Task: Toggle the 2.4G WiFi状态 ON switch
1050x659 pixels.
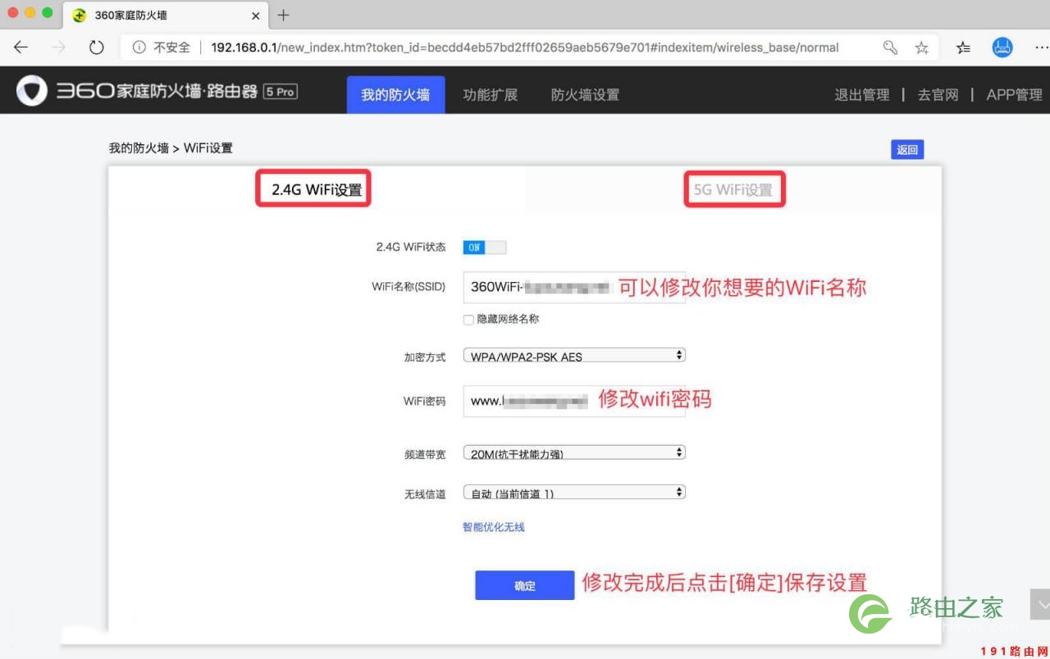Action: (484, 247)
